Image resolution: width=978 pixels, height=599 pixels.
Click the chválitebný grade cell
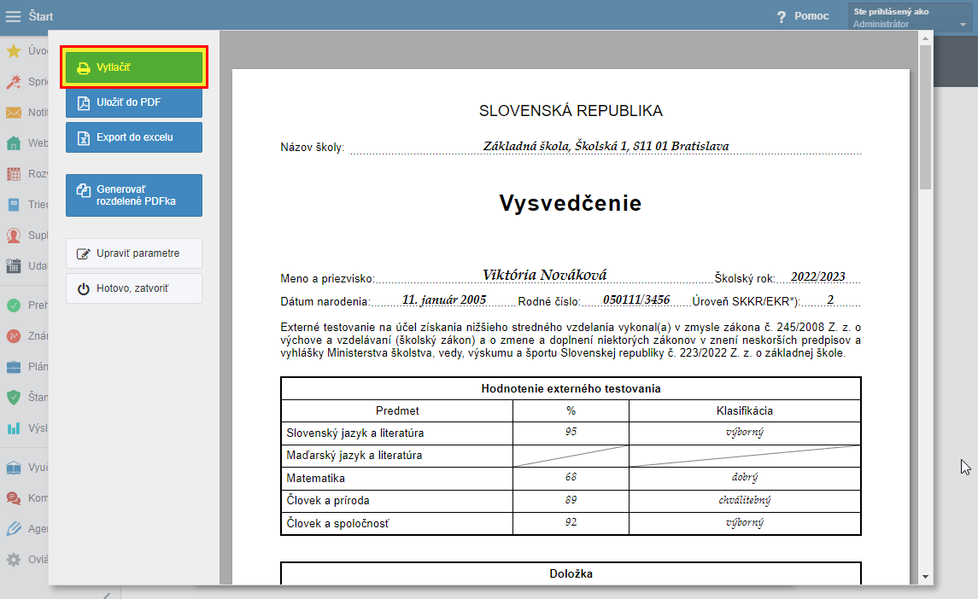tap(745, 500)
